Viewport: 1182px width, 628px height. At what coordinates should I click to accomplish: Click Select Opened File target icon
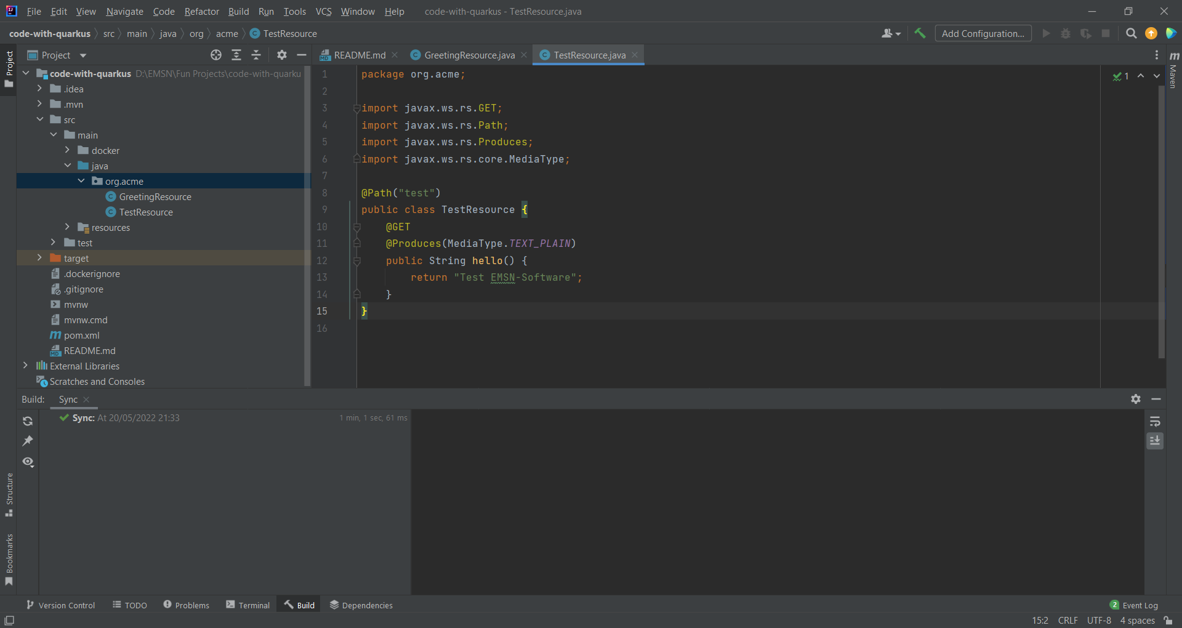click(x=216, y=55)
